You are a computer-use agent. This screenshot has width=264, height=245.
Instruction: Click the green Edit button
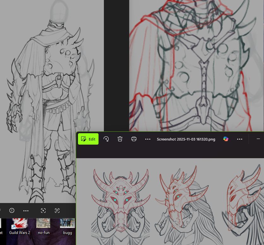[88, 139]
